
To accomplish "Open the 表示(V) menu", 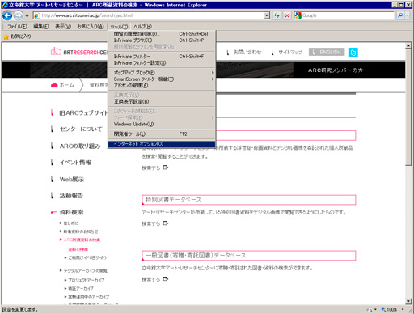I will pos(63,27).
